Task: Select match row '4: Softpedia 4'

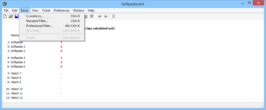Action: tap(16, 58)
